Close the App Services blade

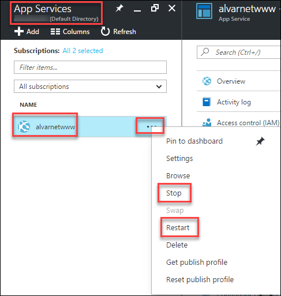172,8
